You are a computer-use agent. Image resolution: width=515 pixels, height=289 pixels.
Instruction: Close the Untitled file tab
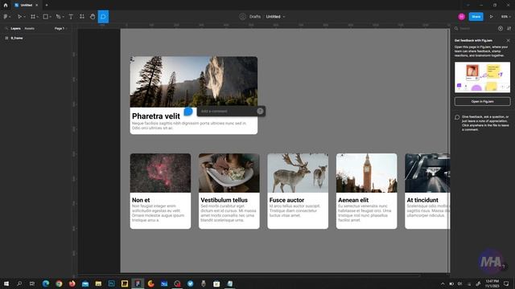(36, 5)
